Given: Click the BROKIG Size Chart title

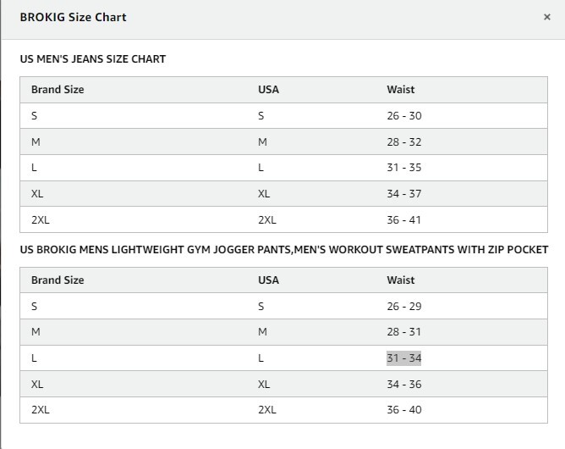Looking at the screenshot, I should click(73, 17).
